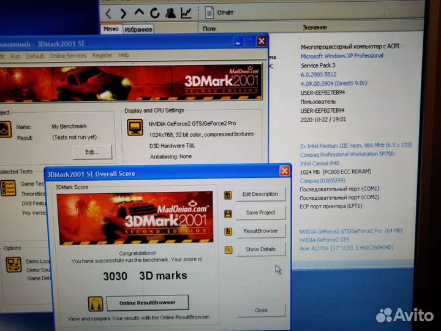Select the ECP порт принтера (LPT1) row
Viewport: 441px width, 331px height.
pos(331,207)
